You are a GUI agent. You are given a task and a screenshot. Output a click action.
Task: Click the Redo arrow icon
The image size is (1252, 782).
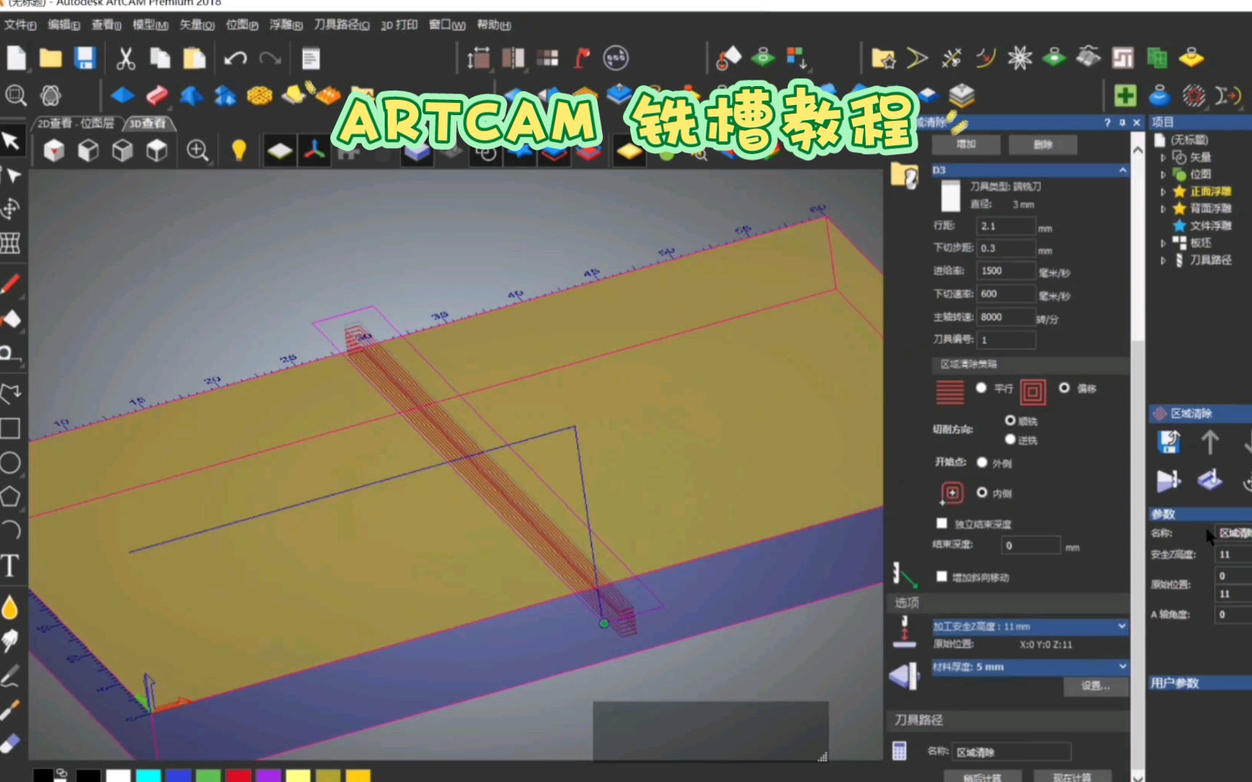click(270, 58)
